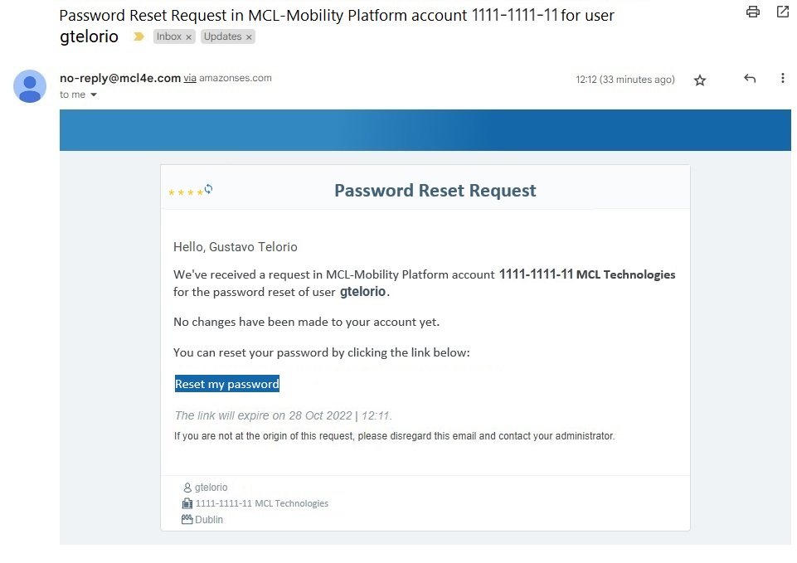Select the Updates label tag

tap(222, 36)
